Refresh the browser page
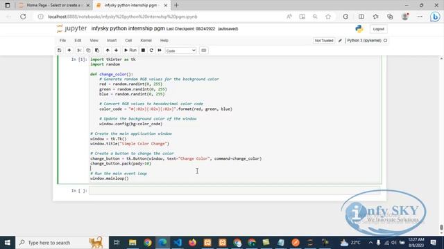Screen dimensions: 444x249 pos(23,17)
